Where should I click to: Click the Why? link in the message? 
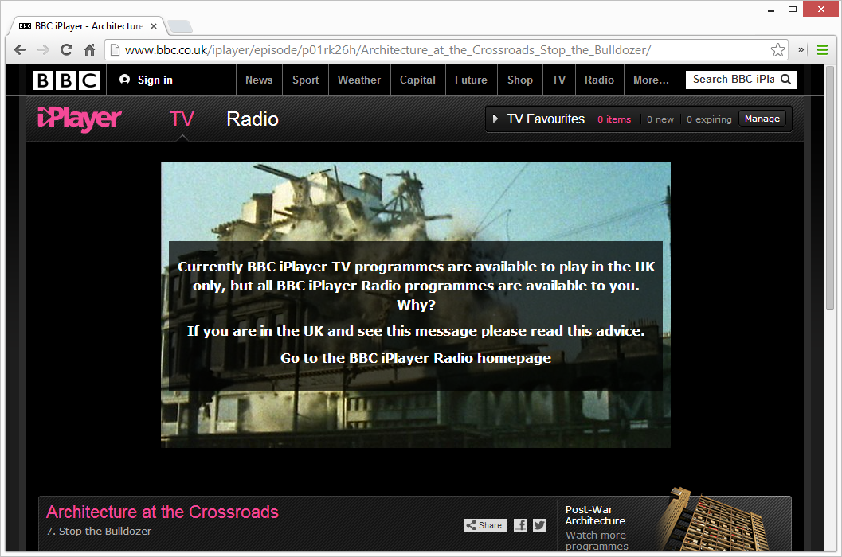pos(416,305)
